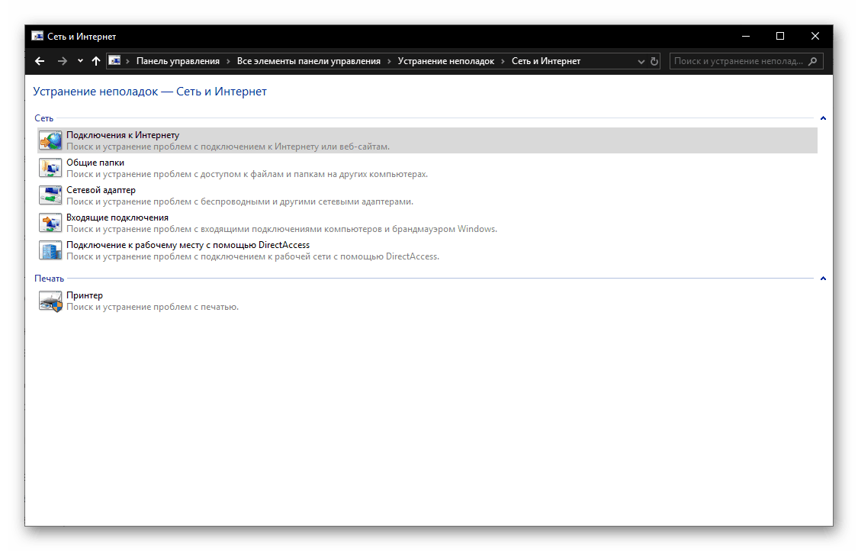Navigate to Панель управления breadcrumb
The image size is (858, 551).
pos(178,61)
